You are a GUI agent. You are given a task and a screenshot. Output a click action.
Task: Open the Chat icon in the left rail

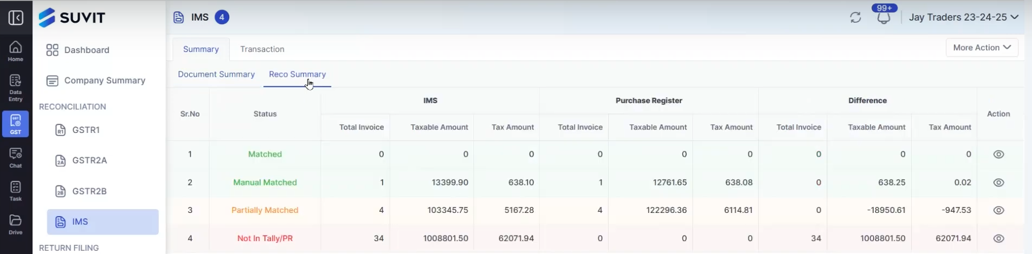pos(16,158)
